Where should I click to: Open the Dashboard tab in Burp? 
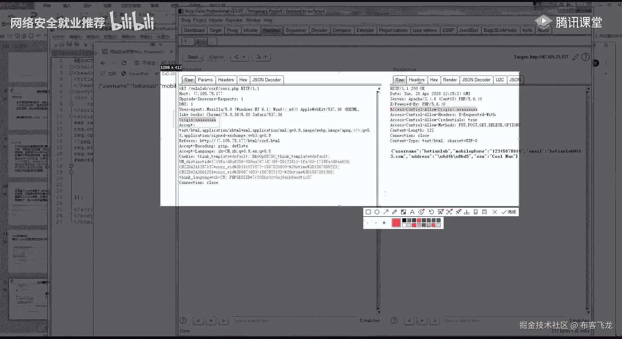[x=194, y=30]
